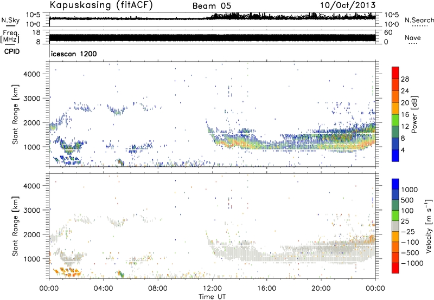434x300 pixels.
Task: Select the "10^0" tick beside the N.Search label
Action: 391,24
